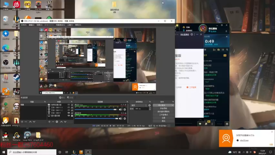Mute the microphone/Aux audio channel
Screen dimensions: 275x155
pyautogui.click(x=121, y=110)
